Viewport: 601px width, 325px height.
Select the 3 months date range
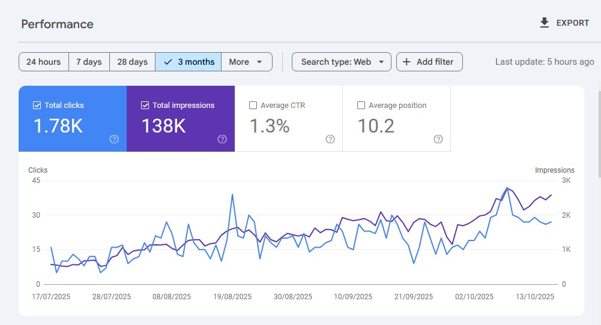pos(189,62)
